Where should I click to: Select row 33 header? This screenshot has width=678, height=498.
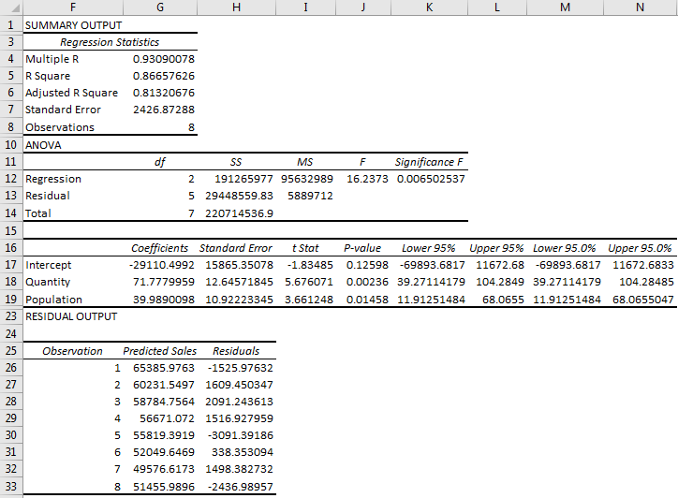pos(11,487)
